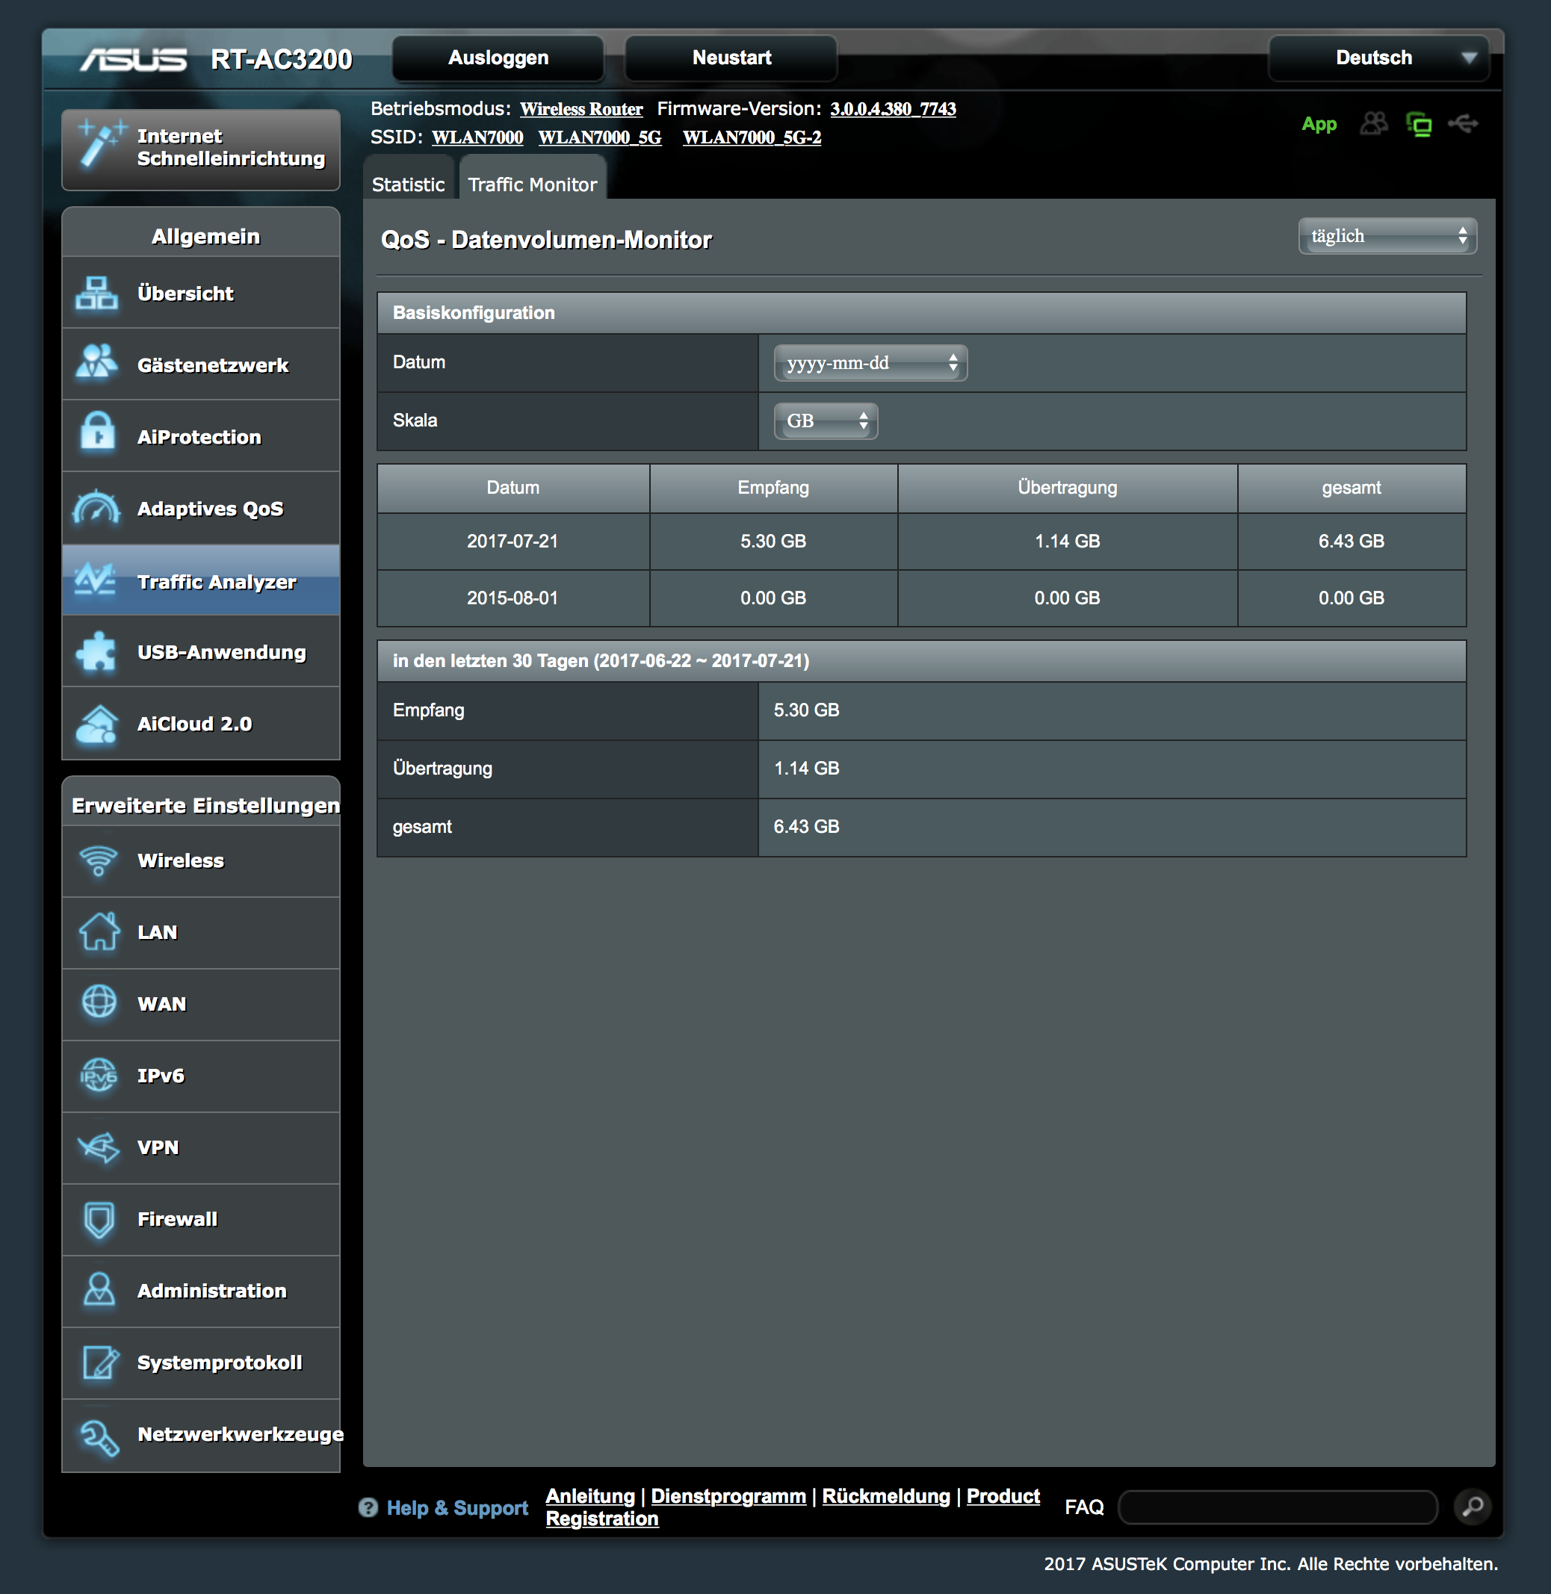Click the FAQ search input field
The image size is (1551, 1594).
click(1278, 1507)
